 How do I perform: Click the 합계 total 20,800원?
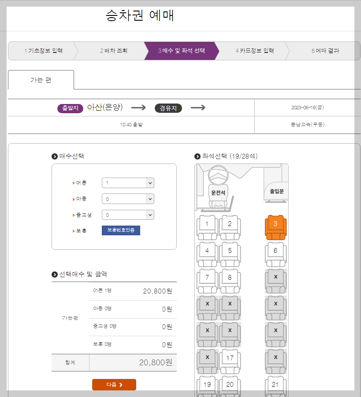click(x=156, y=363)
